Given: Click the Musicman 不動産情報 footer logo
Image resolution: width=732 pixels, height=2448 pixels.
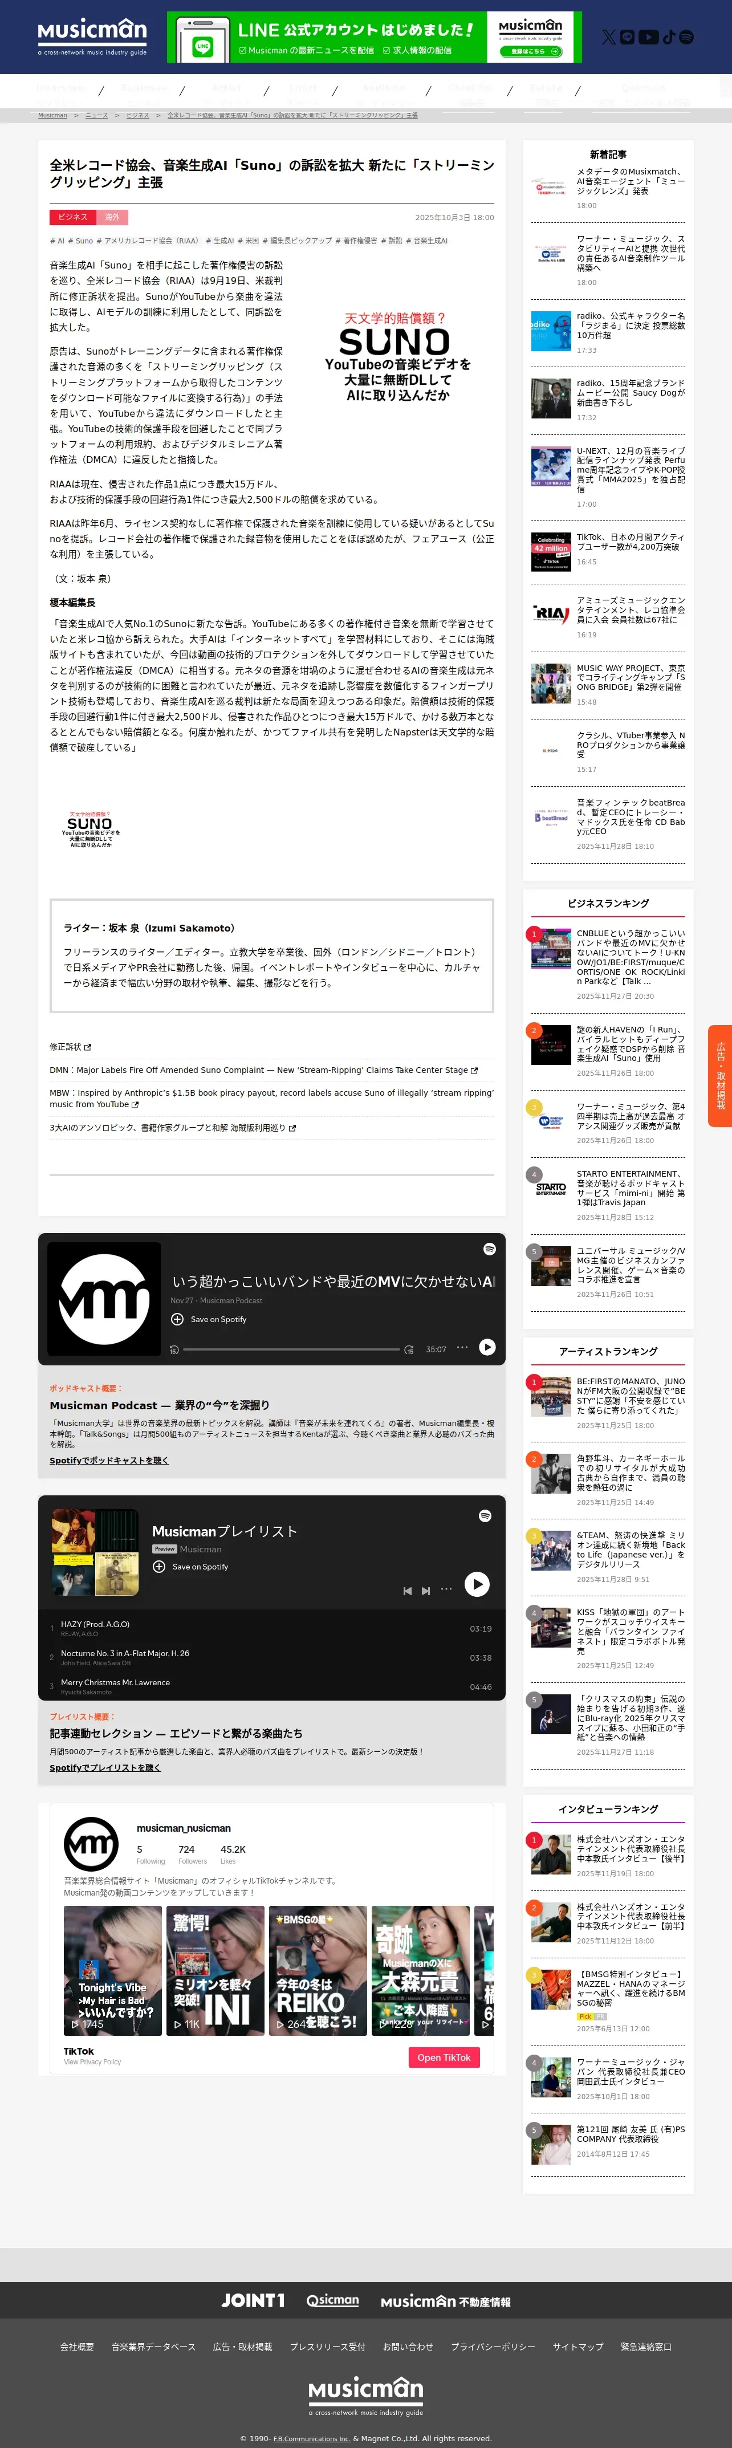Looking at the screenshot, I should pos(446,2301).
